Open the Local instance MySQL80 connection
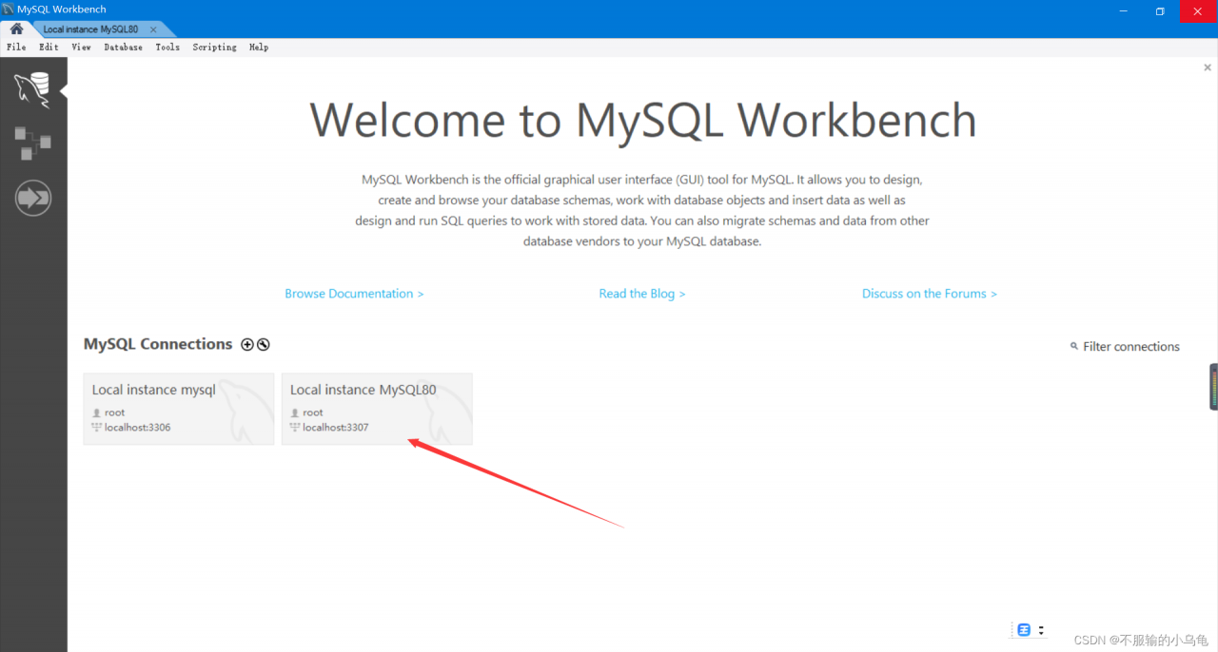The width and height of the screenshot is (1218, 652). pos(377,409)
